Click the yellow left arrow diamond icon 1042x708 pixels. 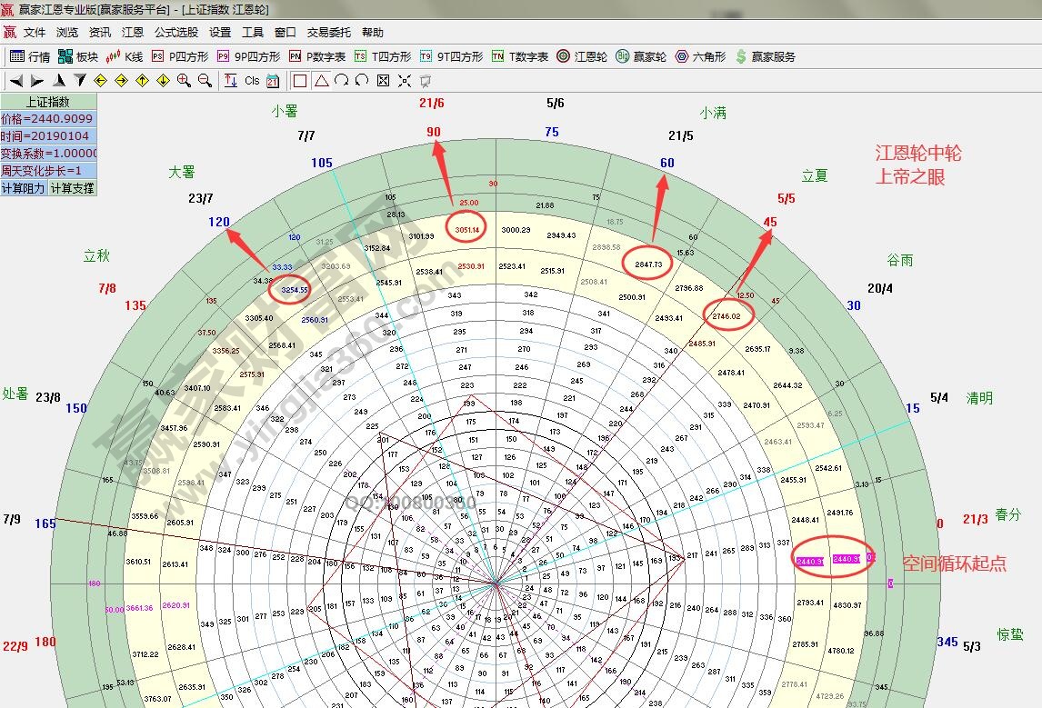101,81
